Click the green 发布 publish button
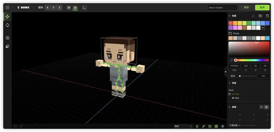Screen dimensions: 274x132 [x=262, y=8]
